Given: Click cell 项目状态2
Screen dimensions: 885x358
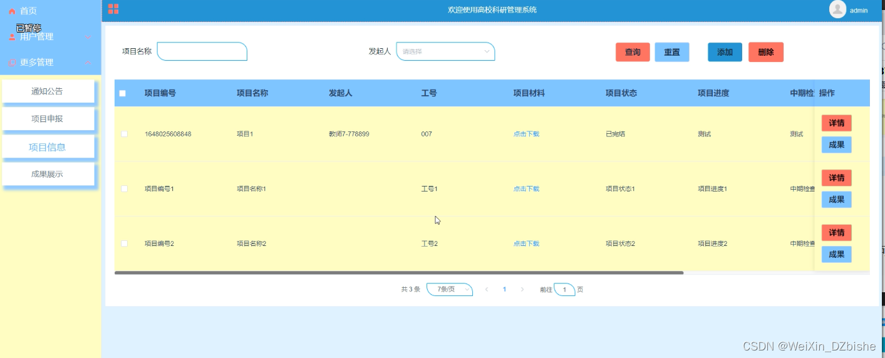Looking at the screenshot, I should pos(621,243).
